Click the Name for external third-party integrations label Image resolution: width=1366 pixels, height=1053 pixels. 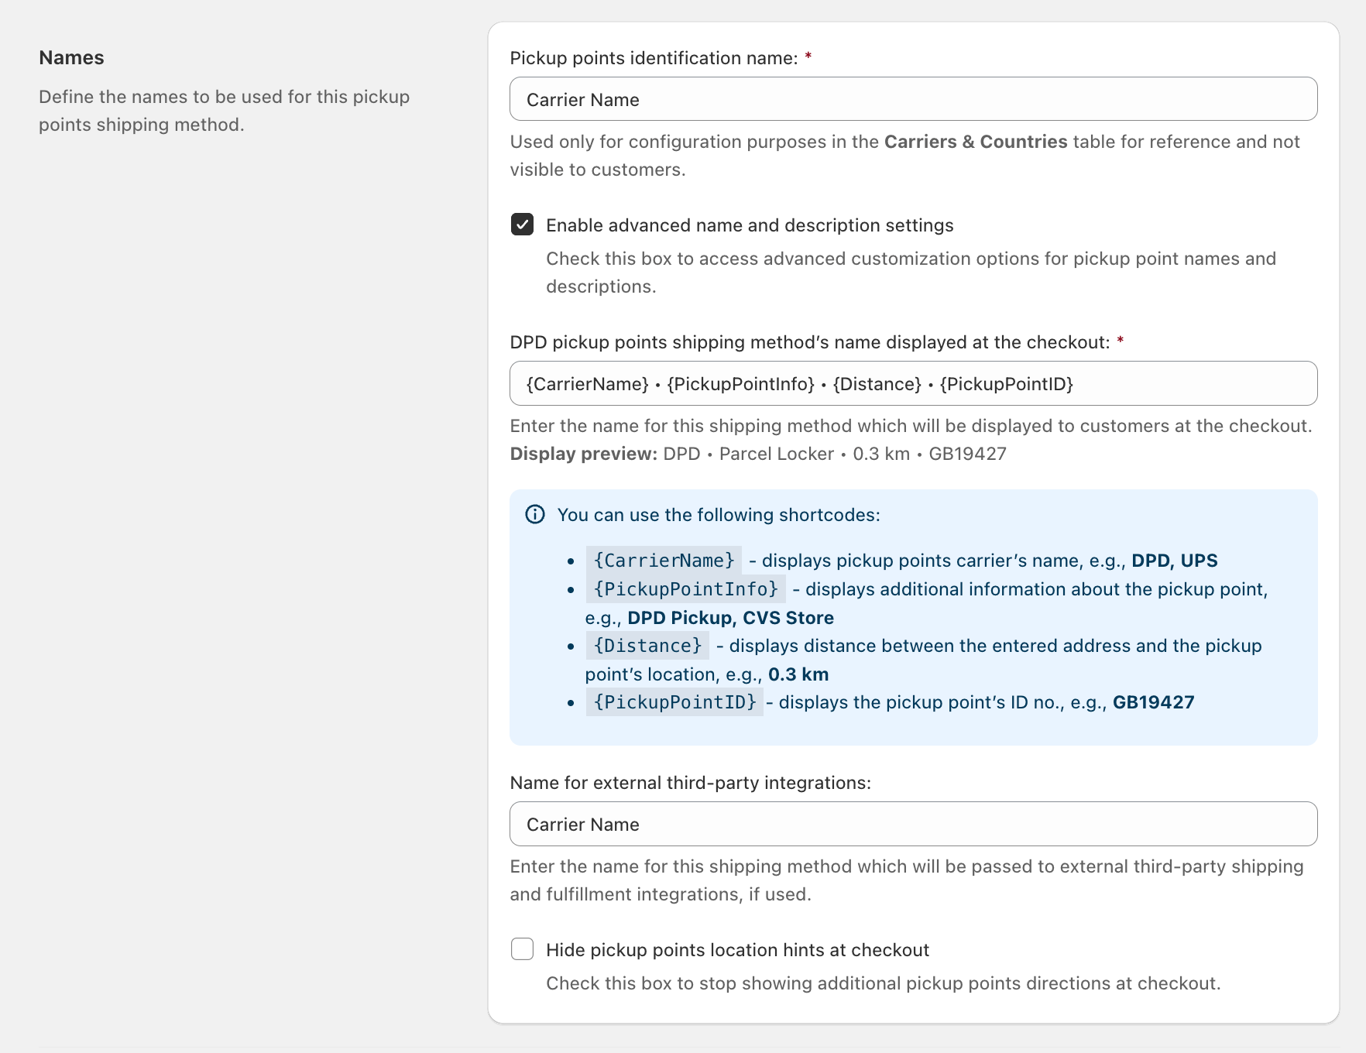tap(690, 783)
